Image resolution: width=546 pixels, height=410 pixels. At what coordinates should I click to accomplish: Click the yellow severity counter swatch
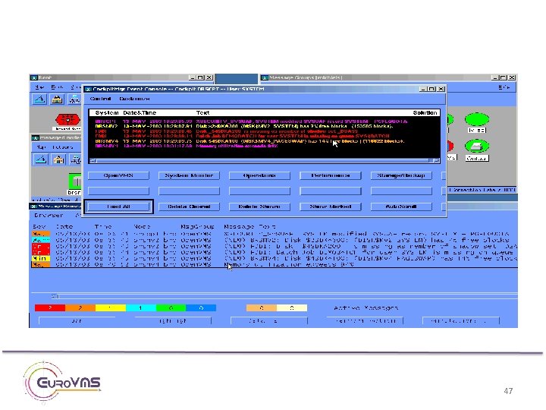(x=111, y=307)
